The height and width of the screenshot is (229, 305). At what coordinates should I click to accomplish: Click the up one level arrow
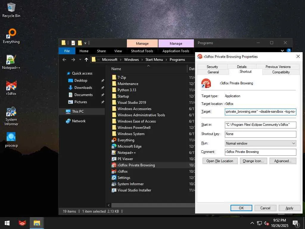pyautogui.click(x=86, y=60)
